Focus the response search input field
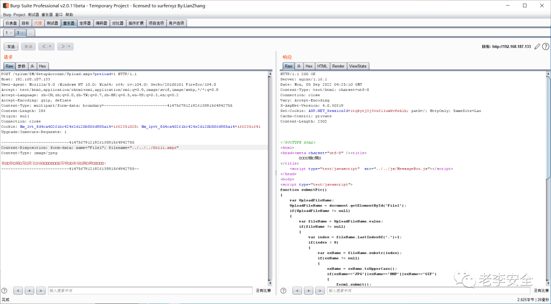Image resolution: width=551 pixels, height=304 pixels. pyautogui.click(x=429, y=291)
